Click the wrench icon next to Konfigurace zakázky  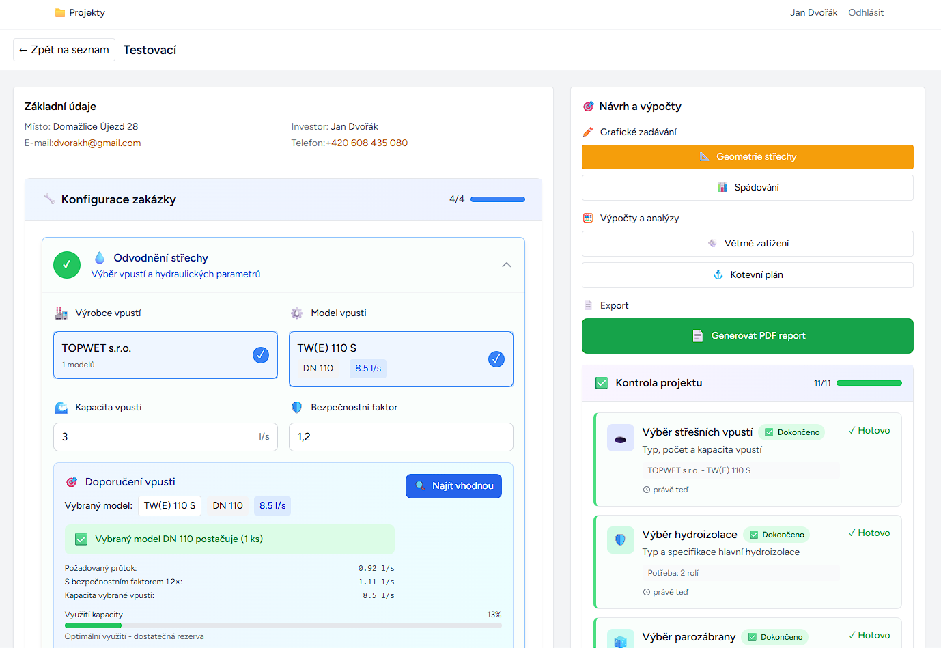click(50, 199)
